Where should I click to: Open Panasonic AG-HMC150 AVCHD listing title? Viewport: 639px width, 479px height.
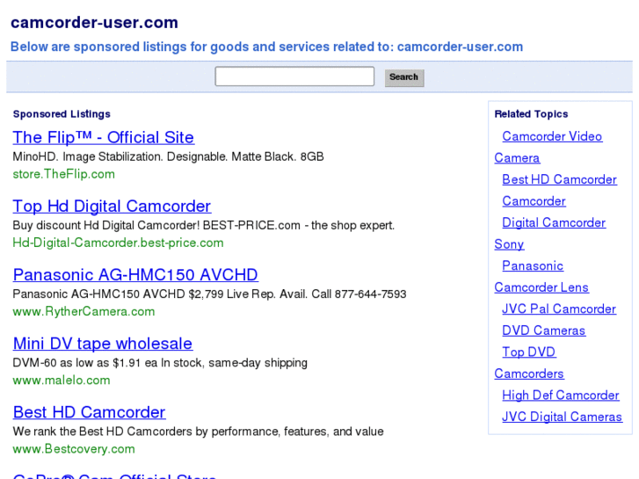[x=135, y=275]
